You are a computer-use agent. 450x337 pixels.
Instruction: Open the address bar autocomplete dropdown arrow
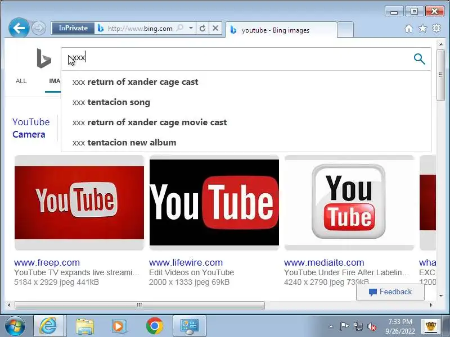point(191,28)
